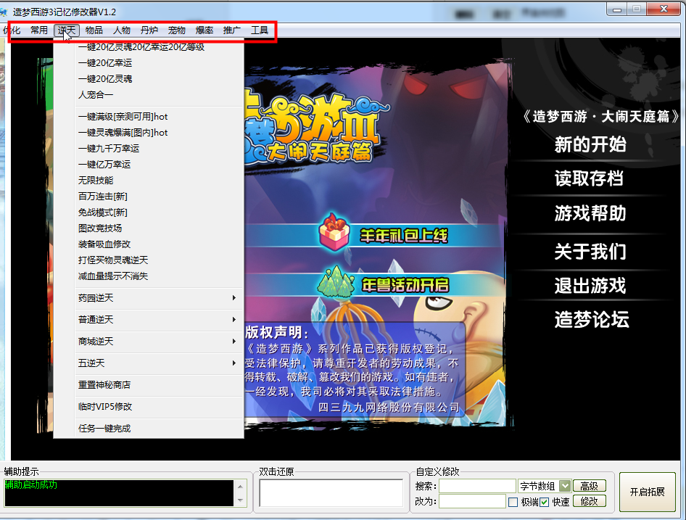
Task: Click the app icon in title bar
Action: click(4, 12)
